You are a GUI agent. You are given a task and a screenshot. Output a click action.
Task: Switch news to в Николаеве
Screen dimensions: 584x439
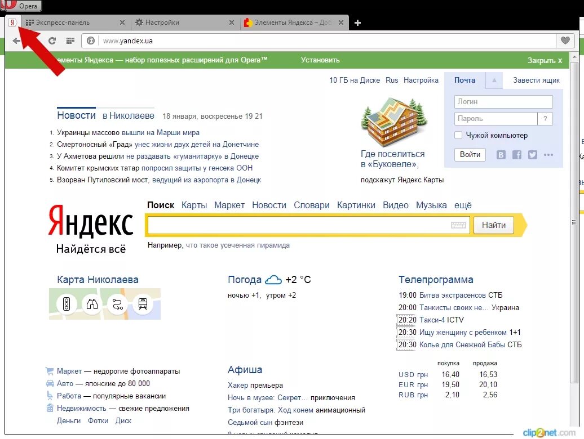[x=128, y=115]
